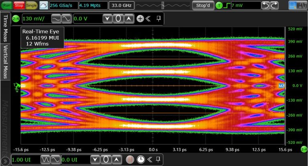
Task: Trigger one acquisition with the Single button
Action: pos(31,5)
